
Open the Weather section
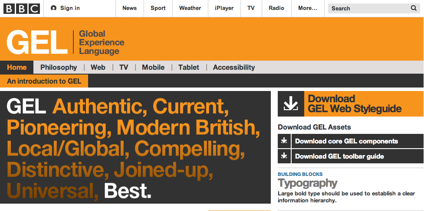190,8
